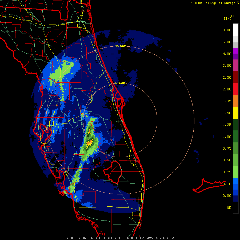The height and width of the screenshot is (240, 240).
Task: Select the 1.00 legend value
Action: pyautogui.click(x=227, y=137)
